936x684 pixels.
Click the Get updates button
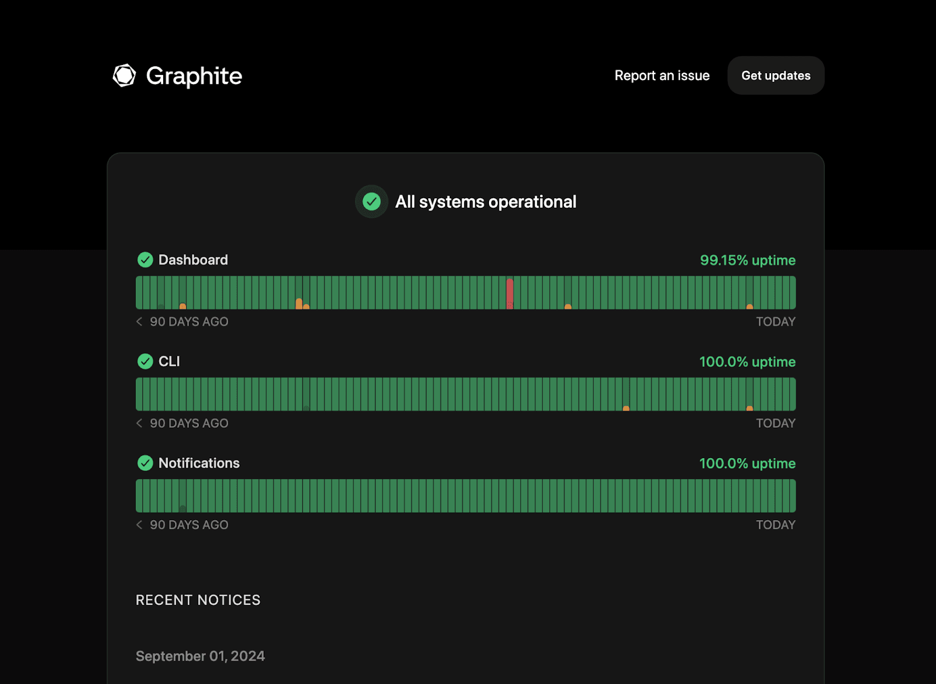tap(775, 75)
